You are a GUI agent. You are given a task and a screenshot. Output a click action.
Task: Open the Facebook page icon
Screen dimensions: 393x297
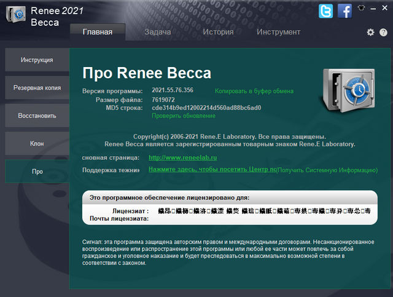pyautogui.click(x=344, y=10)
